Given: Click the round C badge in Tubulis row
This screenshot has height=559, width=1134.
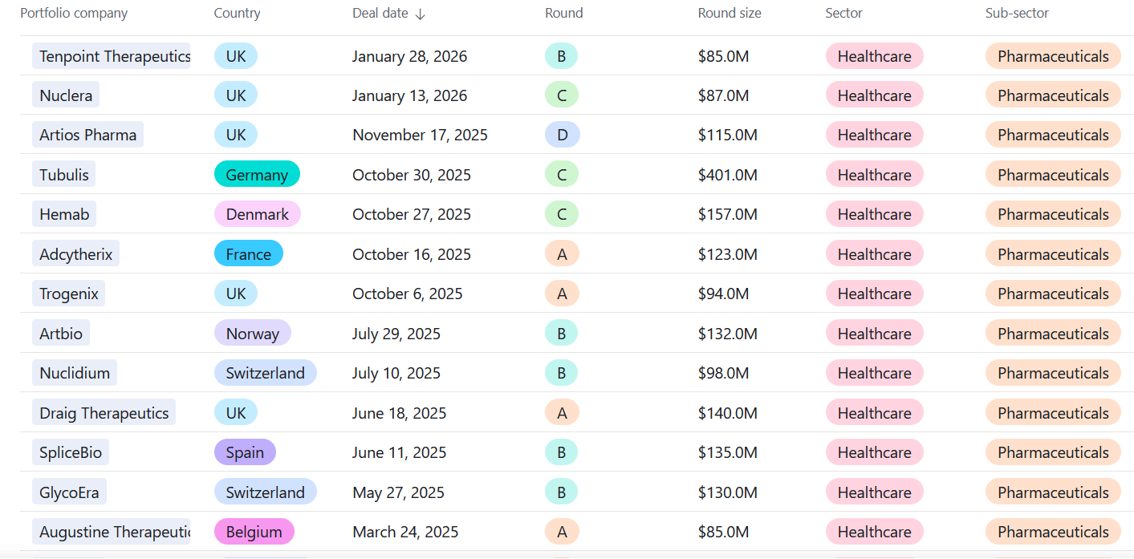Looking at the screenshot, I should click(561, 175).
